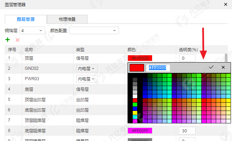Click the red X delete layer icon

coord(18,40)
